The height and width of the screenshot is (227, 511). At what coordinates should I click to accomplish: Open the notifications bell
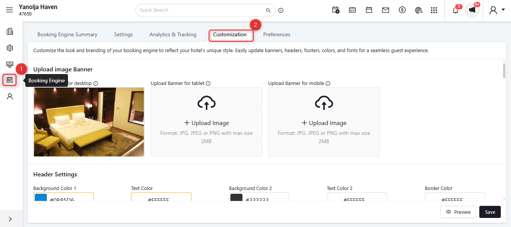click(x=455, y=10)
